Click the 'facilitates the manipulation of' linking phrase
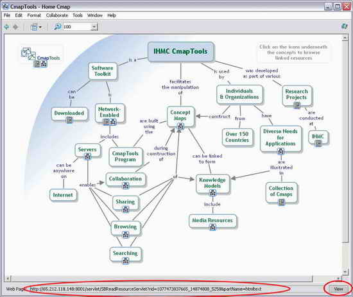The width and height of the screenshot is (353, 297). [180, 87]
